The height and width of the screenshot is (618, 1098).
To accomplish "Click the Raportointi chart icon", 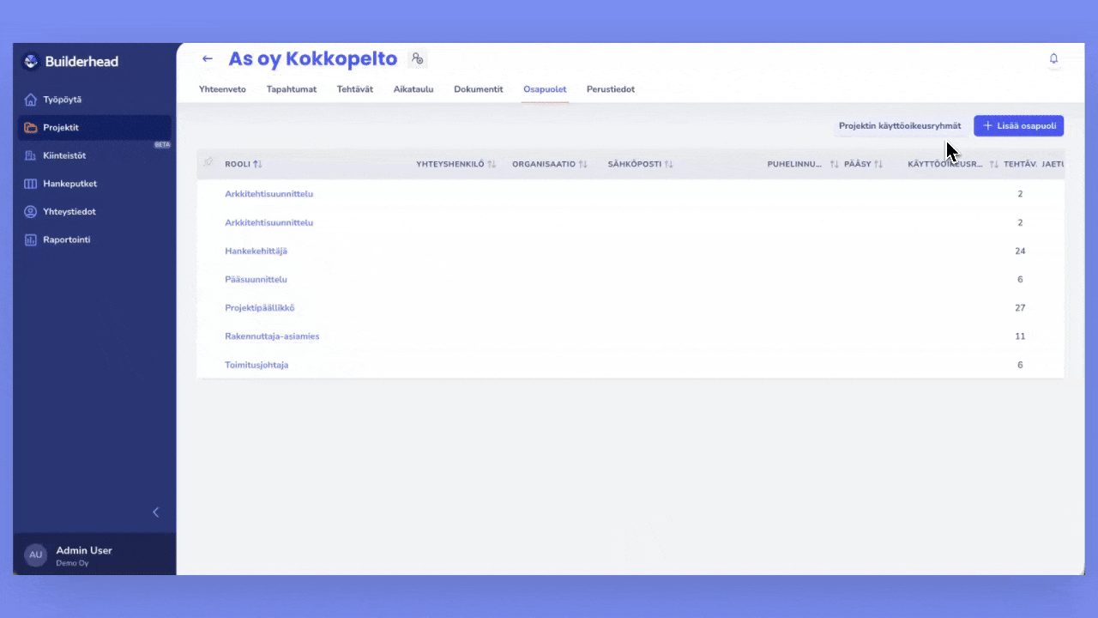I will [x=31, y=240].
